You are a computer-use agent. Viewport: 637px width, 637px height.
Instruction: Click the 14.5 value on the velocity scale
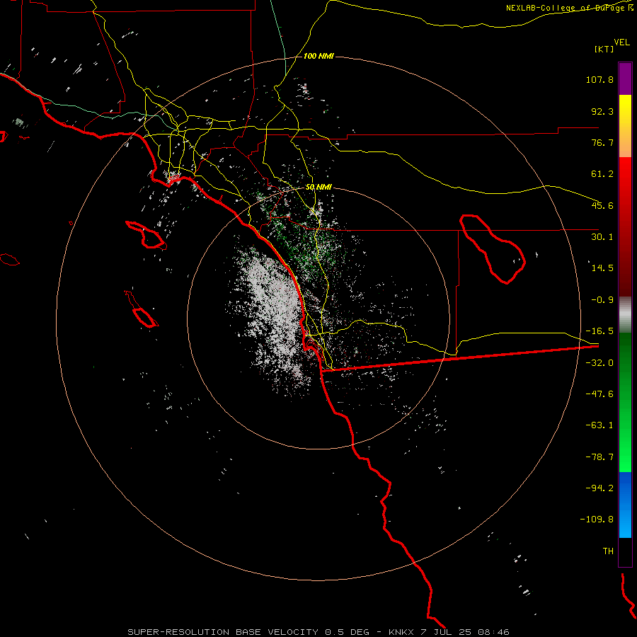point(602,268)
